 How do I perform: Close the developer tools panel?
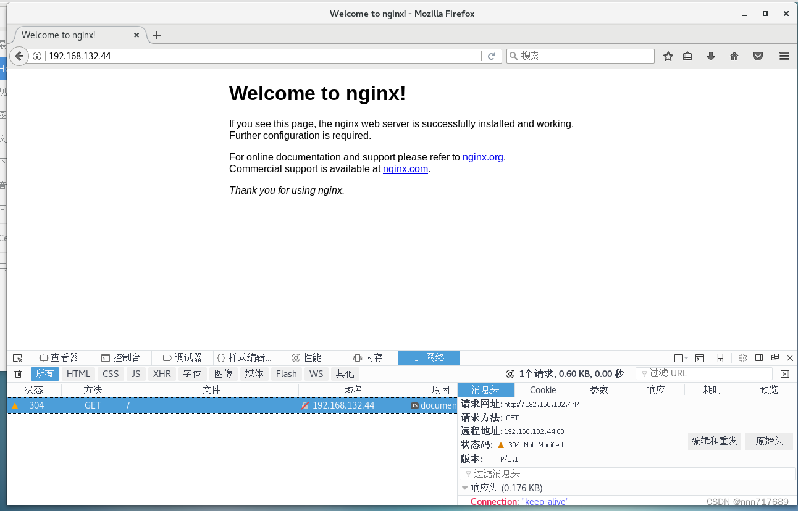click(790, 358)
